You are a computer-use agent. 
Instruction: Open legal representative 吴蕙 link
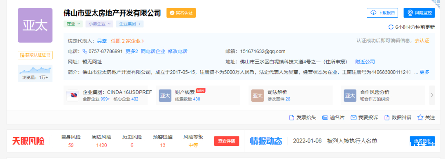point(102,41)
